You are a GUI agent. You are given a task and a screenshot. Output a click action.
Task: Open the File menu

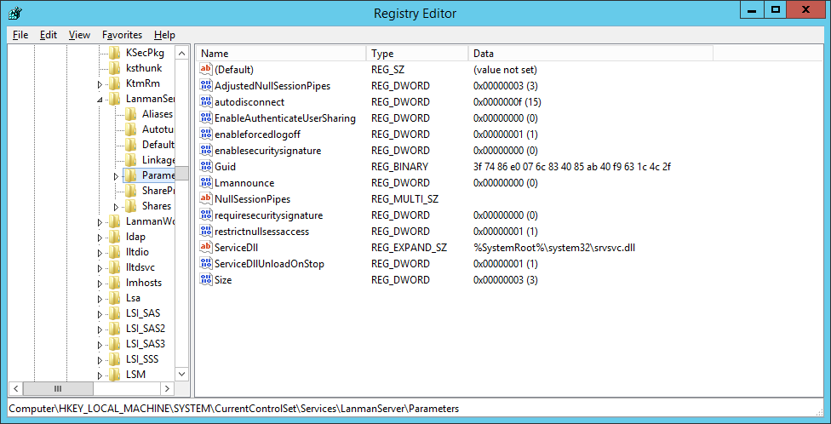(x=20, y=35)
